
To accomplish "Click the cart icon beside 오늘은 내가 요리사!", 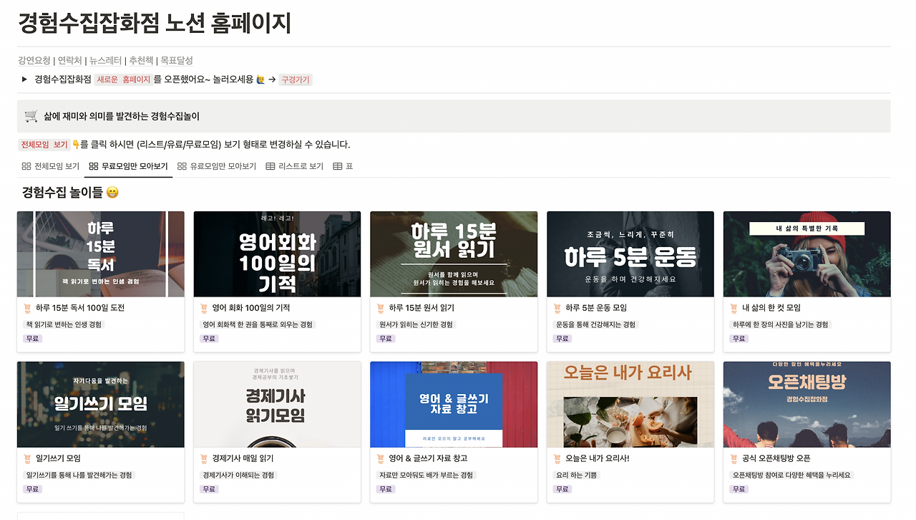I will [557, 458].
